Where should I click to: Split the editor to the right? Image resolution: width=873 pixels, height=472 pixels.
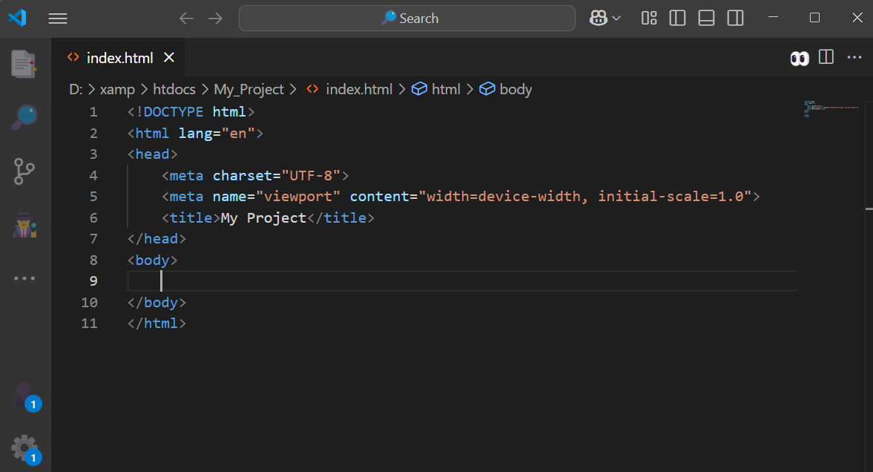click(826, 57)
